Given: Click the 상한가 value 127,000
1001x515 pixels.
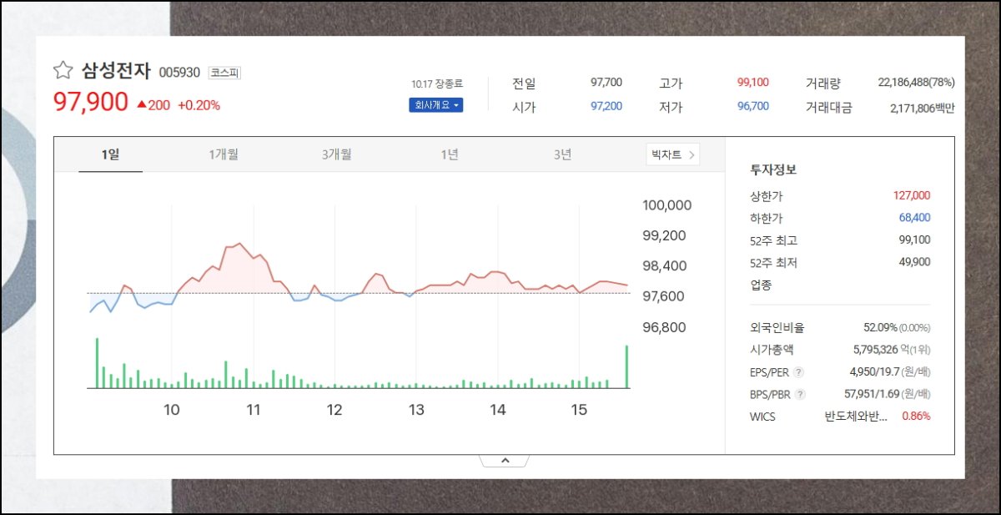Looking at the screenshot, I should click(x=912, y=195).
